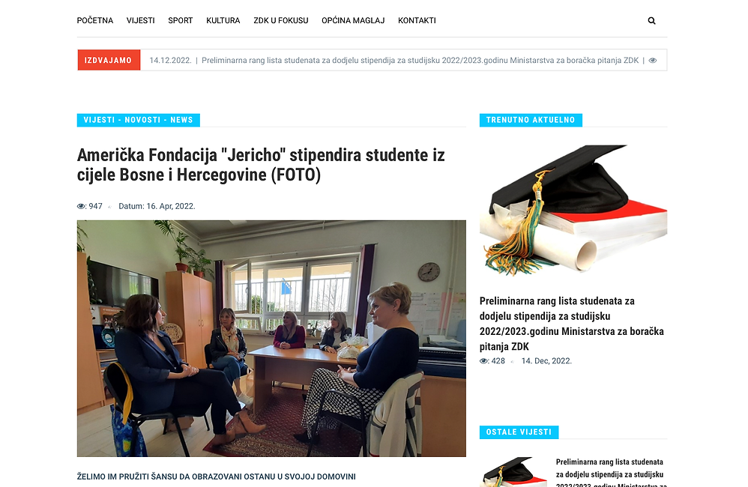Open the POČETNA menu item

(95, 20)
